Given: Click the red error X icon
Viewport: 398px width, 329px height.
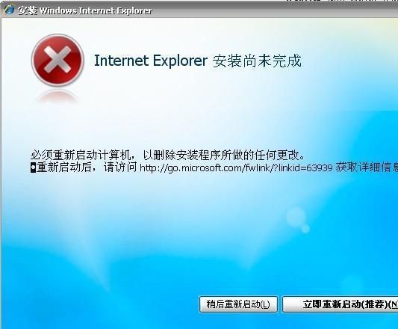Looking at the screenshot, I should coord(57,60).
